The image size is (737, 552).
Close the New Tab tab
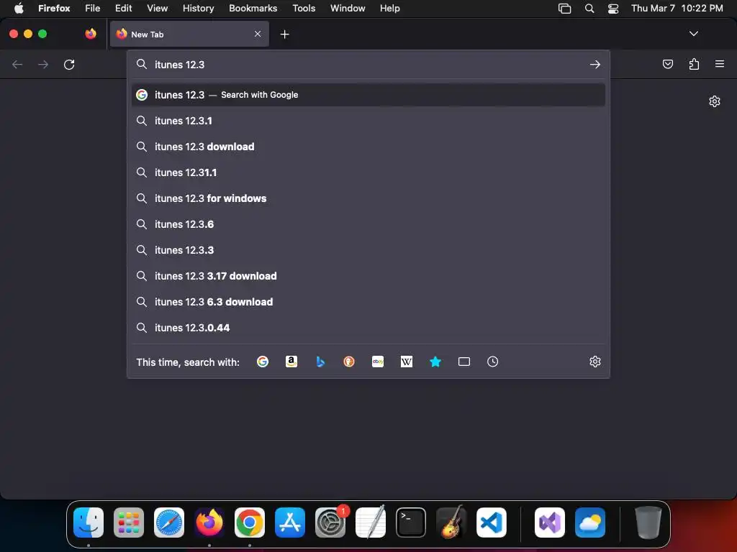(258, 34)
